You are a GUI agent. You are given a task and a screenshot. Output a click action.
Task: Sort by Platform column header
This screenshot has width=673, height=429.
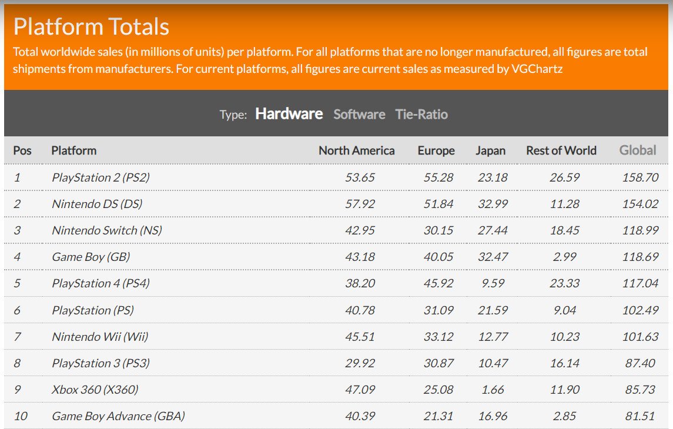click(x=74, y=150)
